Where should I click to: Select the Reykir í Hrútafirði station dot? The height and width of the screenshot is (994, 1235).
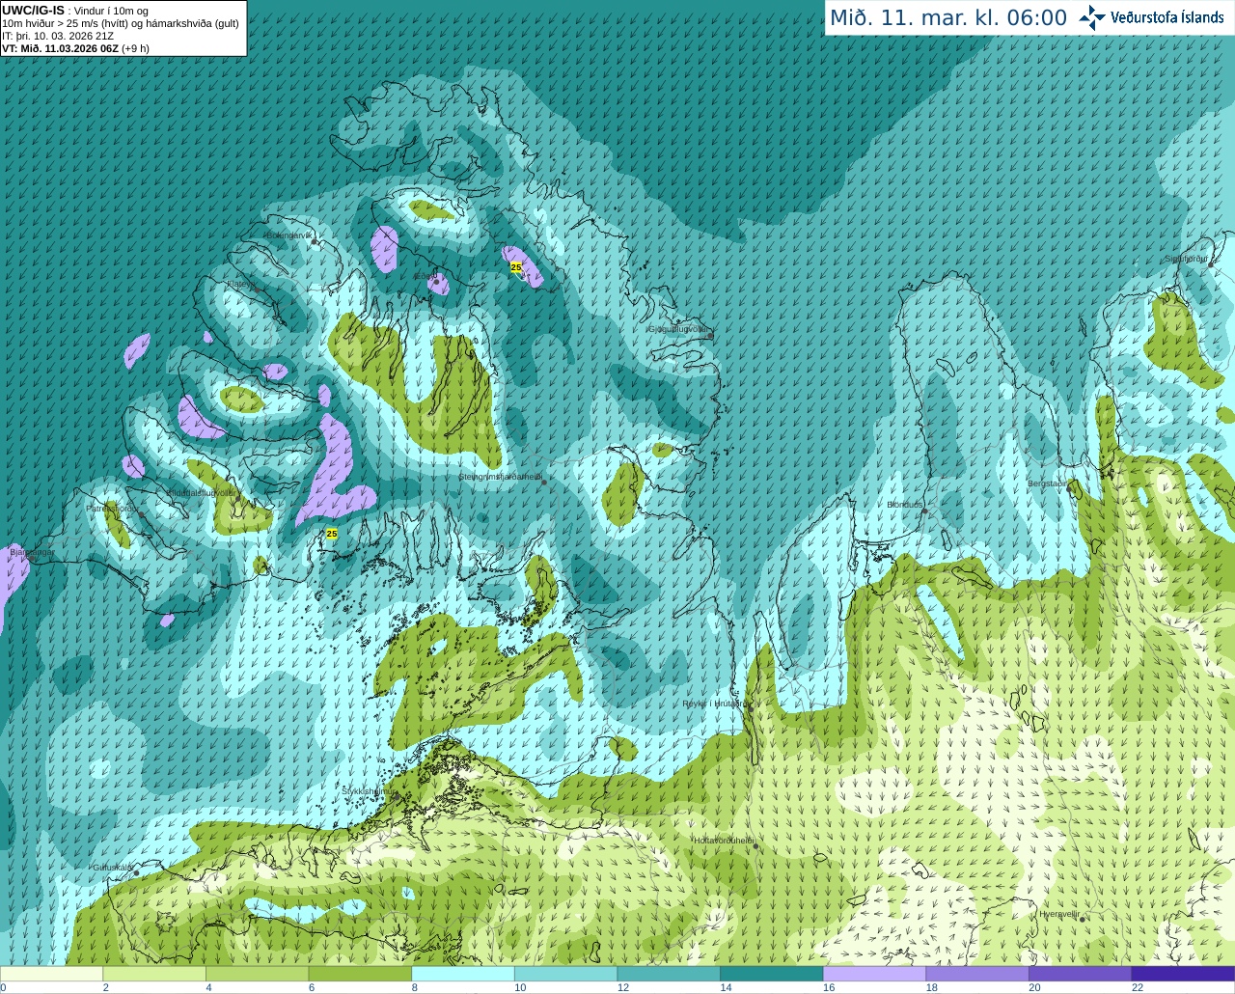click(751, 707)
